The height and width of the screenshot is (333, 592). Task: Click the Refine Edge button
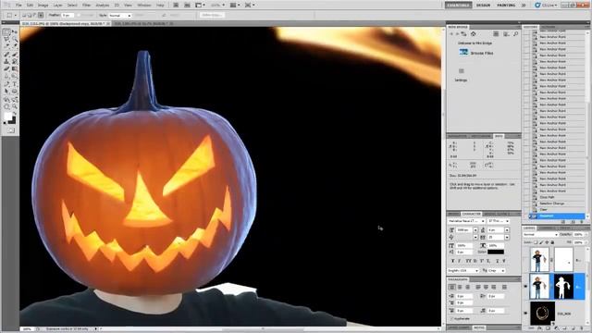pos(212,15)
